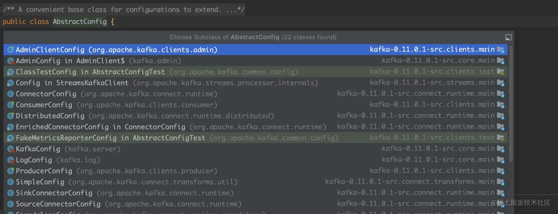This screenshot has width=558, height=214.
Task: Click the scrollbar of the subclass list
Action: click(x=511, y=104)
